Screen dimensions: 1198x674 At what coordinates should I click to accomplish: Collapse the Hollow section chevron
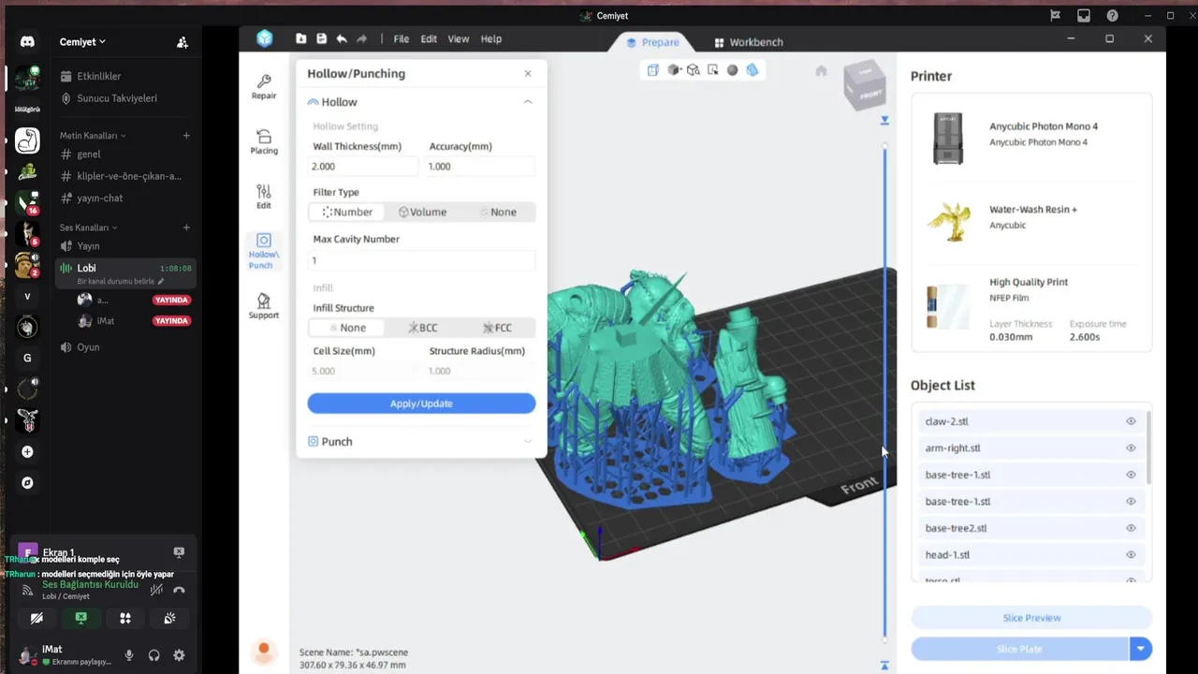tap(528, 102)
